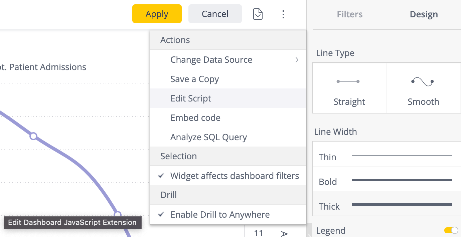Open the Embed code option
This screenshot has height=237, width=461.
[195, 117]
